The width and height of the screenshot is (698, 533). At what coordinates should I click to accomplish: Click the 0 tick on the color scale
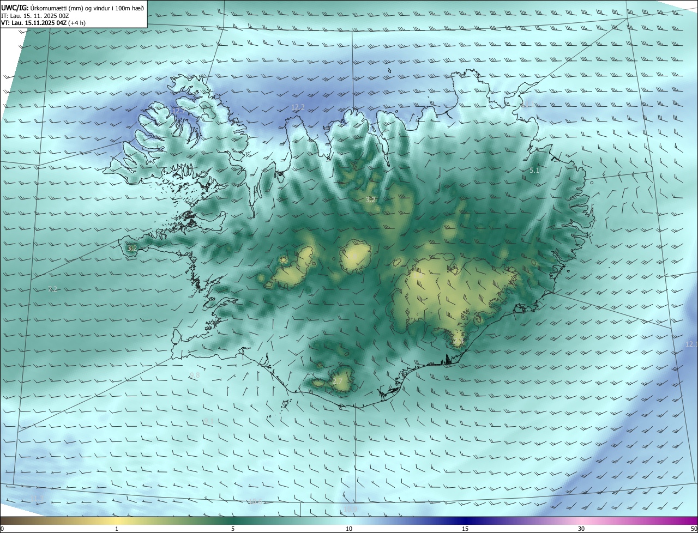(2, 529)
